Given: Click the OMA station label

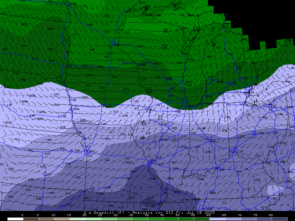Looking at the screenshot, I should coord(77,109).
